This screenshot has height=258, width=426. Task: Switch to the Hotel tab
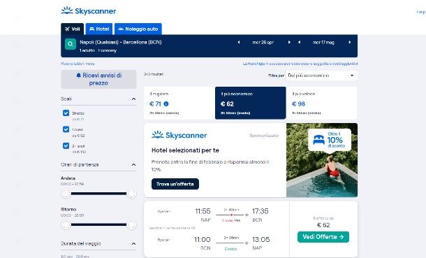click(99, 29)
